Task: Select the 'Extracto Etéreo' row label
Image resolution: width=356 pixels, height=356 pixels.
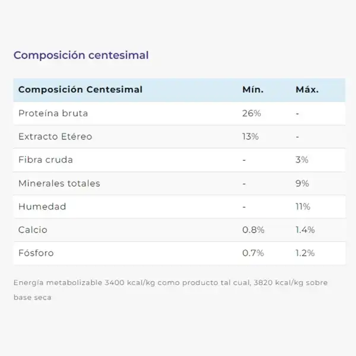Action: pos(55,136)
